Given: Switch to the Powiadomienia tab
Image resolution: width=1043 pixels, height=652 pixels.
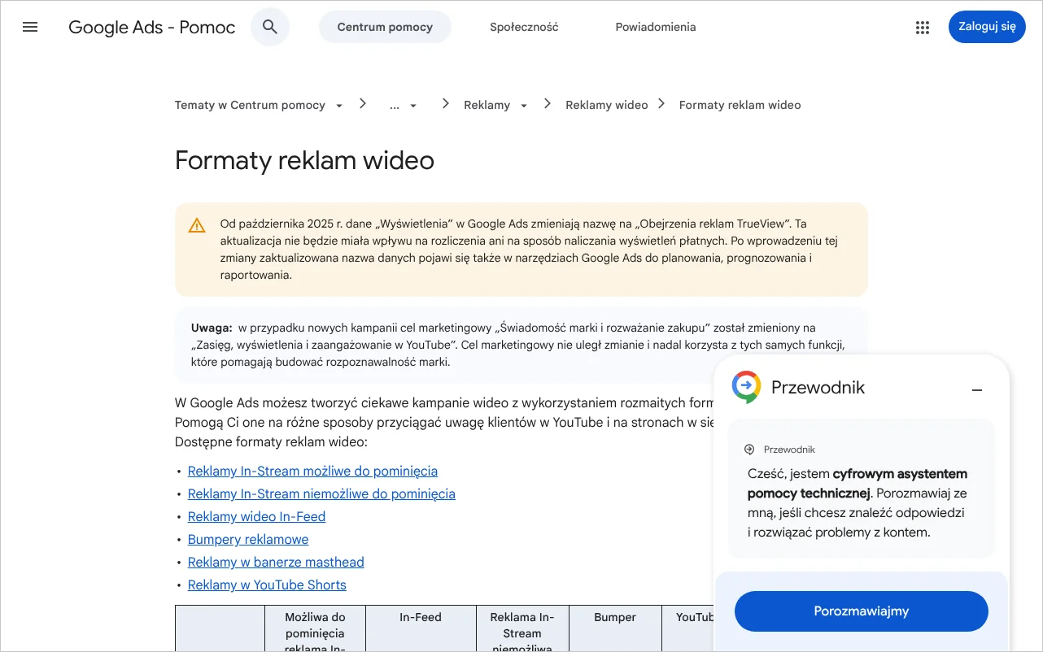Looking at the screenshot, I should [656, 27].
